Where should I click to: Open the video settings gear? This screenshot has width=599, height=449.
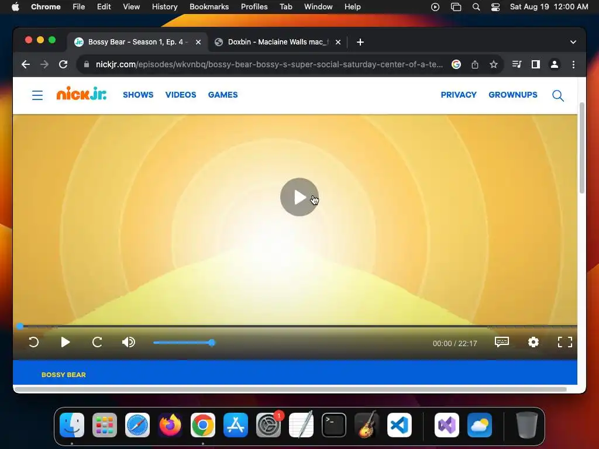[533, 342]
